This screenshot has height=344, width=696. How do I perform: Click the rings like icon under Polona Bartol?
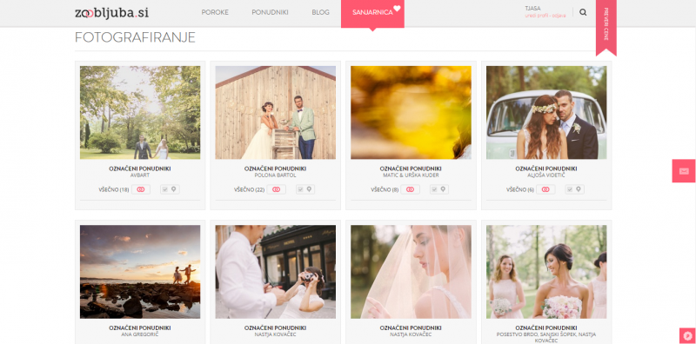276,189
